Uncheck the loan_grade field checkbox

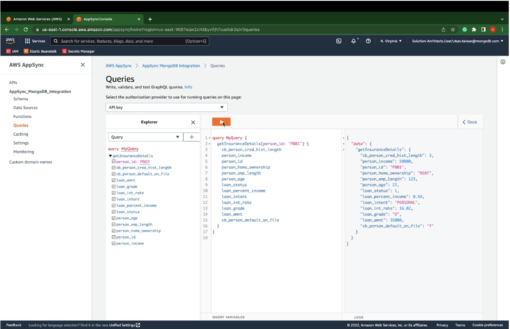tap(114, 187)
